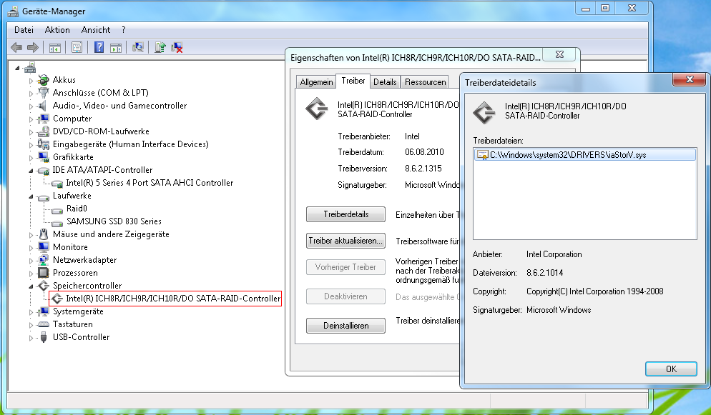
Task: Click the Netzwerkadapter icon
Action: (x=43, y=260)
